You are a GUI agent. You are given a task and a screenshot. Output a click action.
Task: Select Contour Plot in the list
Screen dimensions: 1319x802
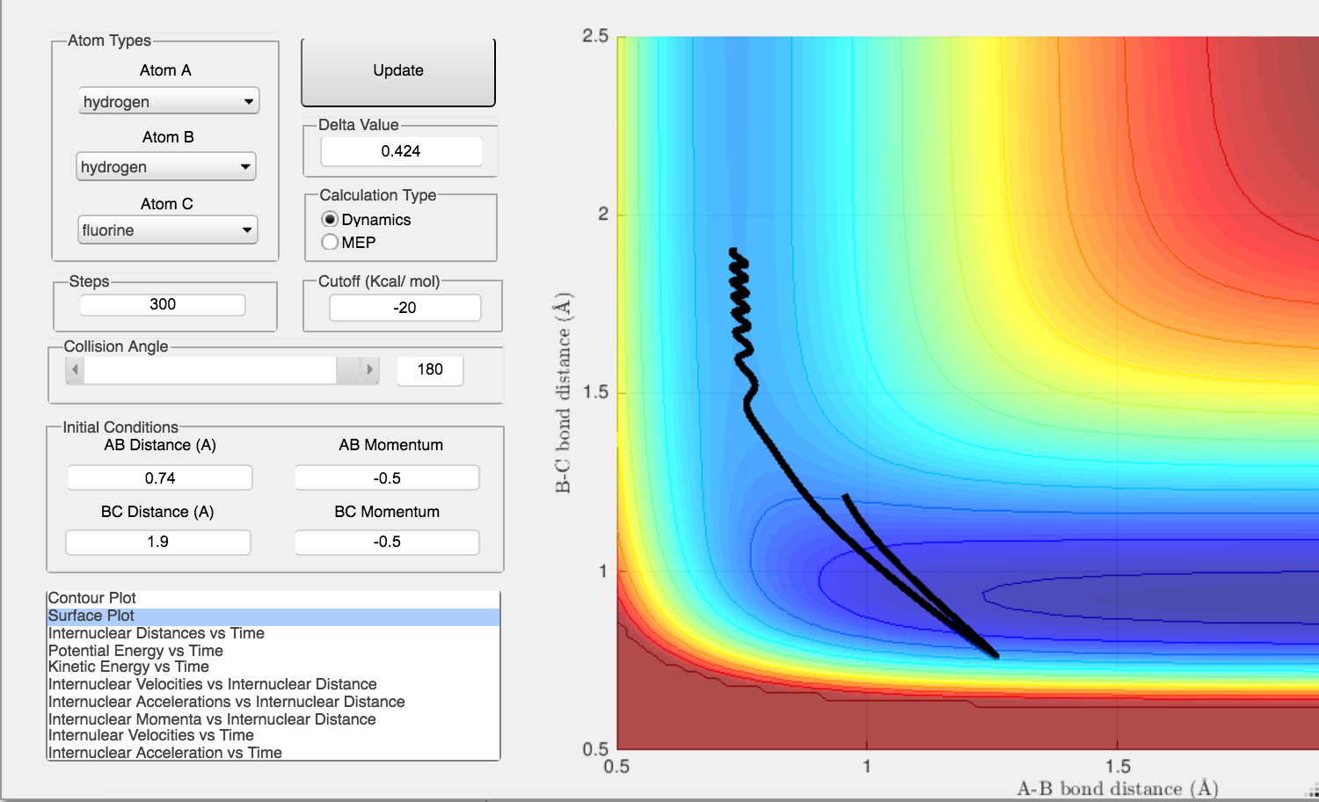(273, 599)
